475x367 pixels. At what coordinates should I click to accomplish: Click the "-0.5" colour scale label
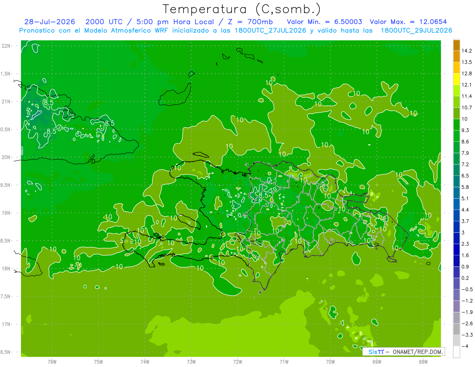coord(467,289)
